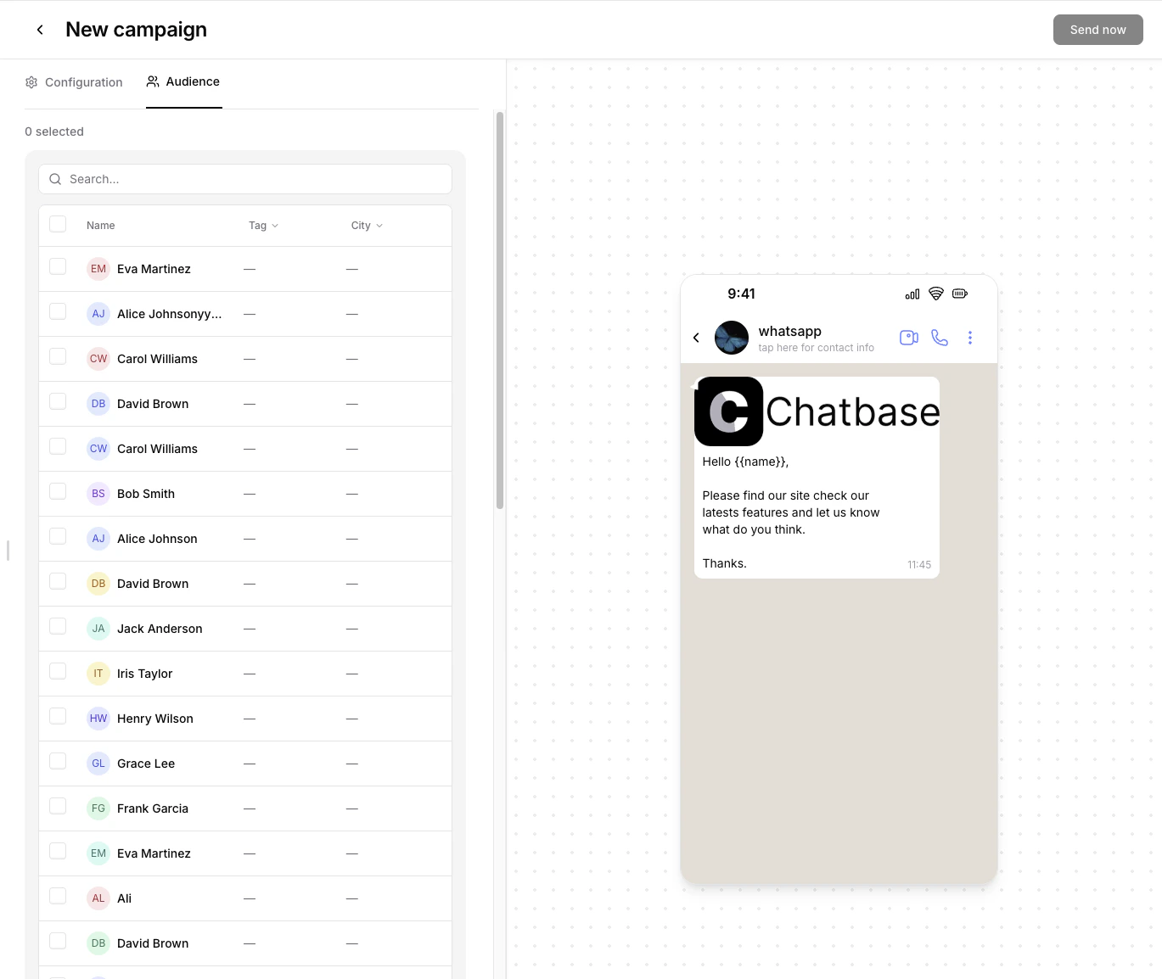
Task: Click the 'Hello {{name}},' message text
Action: pyautogui.click(x=745, y=462)
